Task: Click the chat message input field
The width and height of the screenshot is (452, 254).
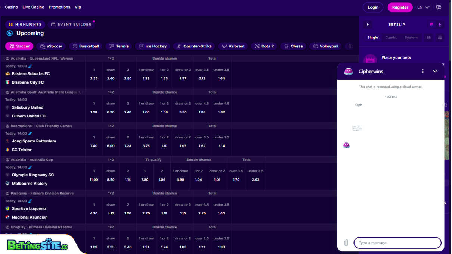Action: pos(397,242)
